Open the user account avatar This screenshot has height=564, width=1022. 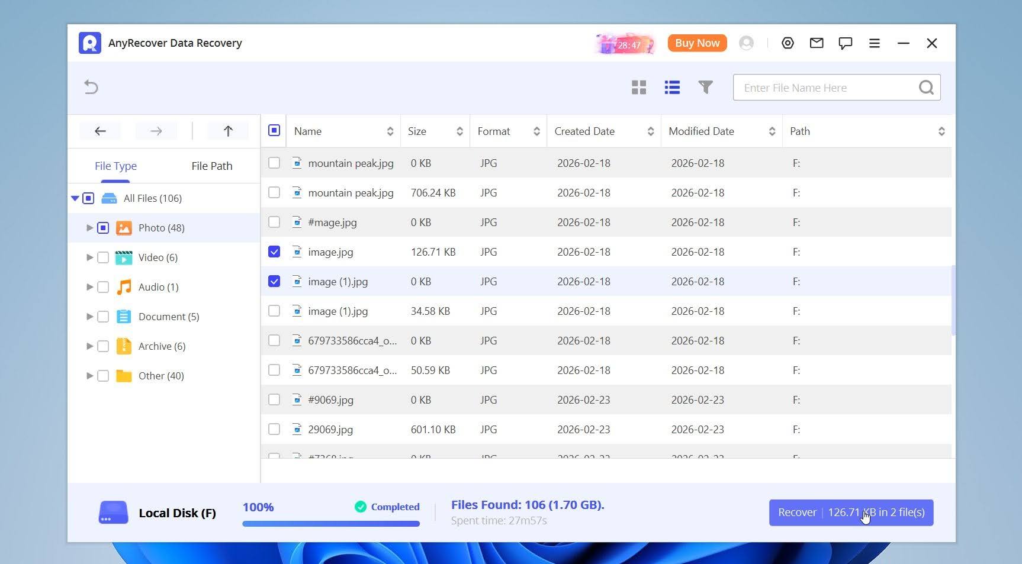coord(747,43)
